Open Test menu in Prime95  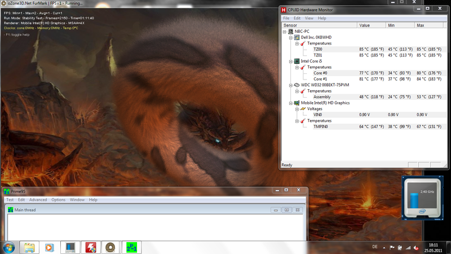[10, 200]
